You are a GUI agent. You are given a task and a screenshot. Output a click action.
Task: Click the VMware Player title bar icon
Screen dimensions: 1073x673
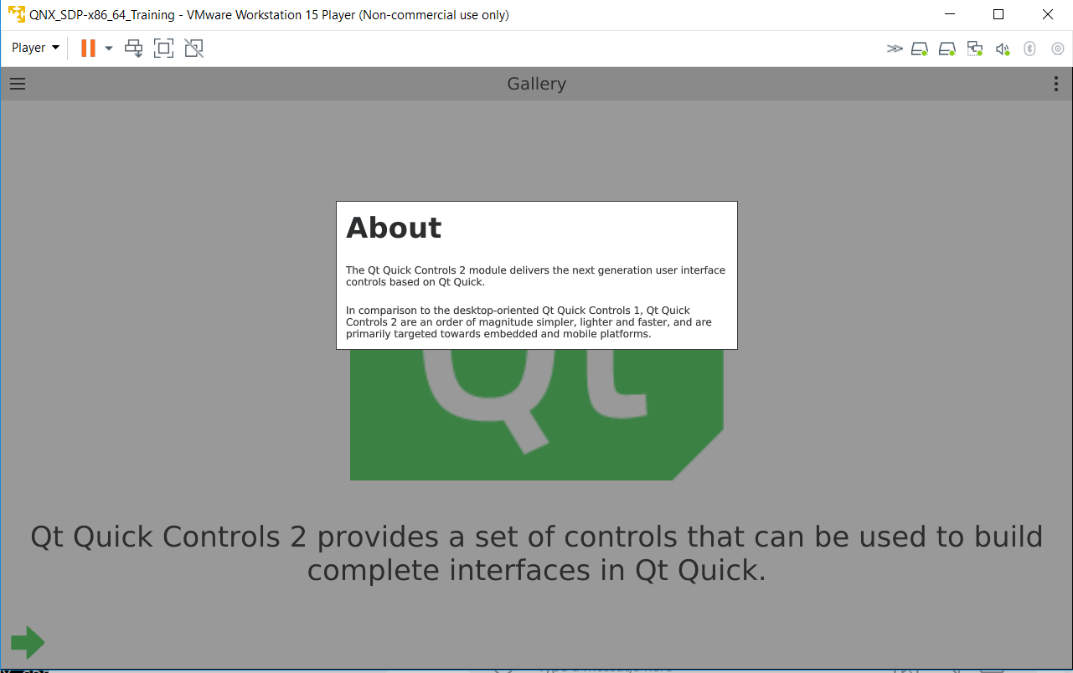pyautogui.click(x=16, y=14)
